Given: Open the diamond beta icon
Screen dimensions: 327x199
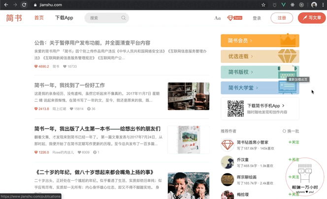Looking at the screenshot, I should tap(234, 18).
